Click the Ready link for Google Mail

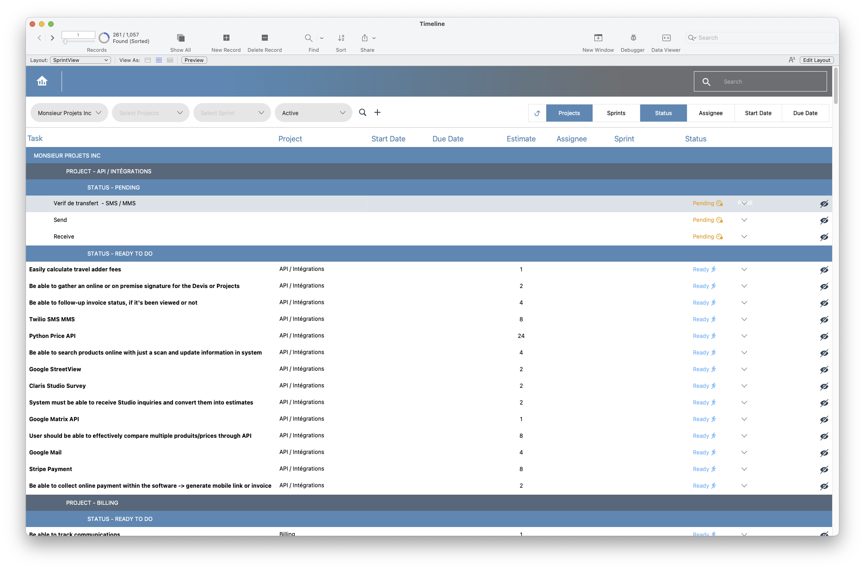(x=701, y=452)
